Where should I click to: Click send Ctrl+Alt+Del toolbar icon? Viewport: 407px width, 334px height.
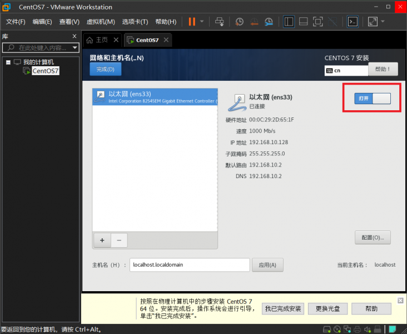point(220,22)
